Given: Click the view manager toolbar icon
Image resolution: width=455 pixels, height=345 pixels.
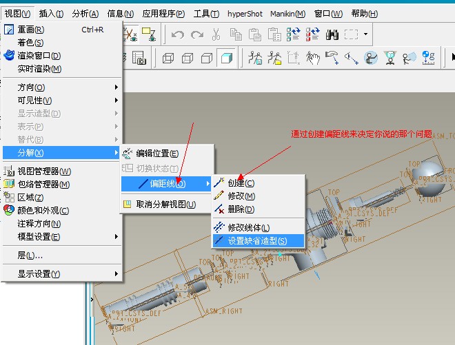Looking at the screenshot, I should tap(139, 57).
